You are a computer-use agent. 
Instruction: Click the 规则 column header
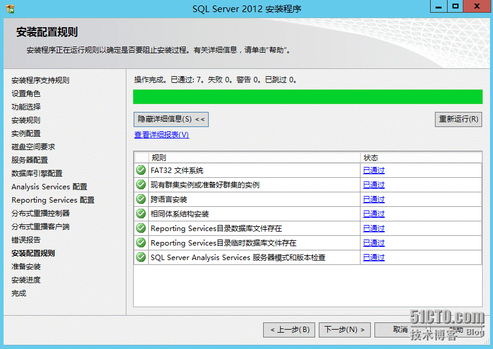click(254, 157)
